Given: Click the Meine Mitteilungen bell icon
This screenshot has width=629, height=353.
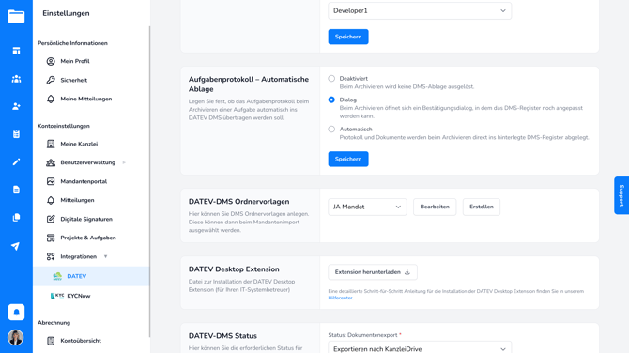Looking at the screenshot, I should (x=51, y=99).
